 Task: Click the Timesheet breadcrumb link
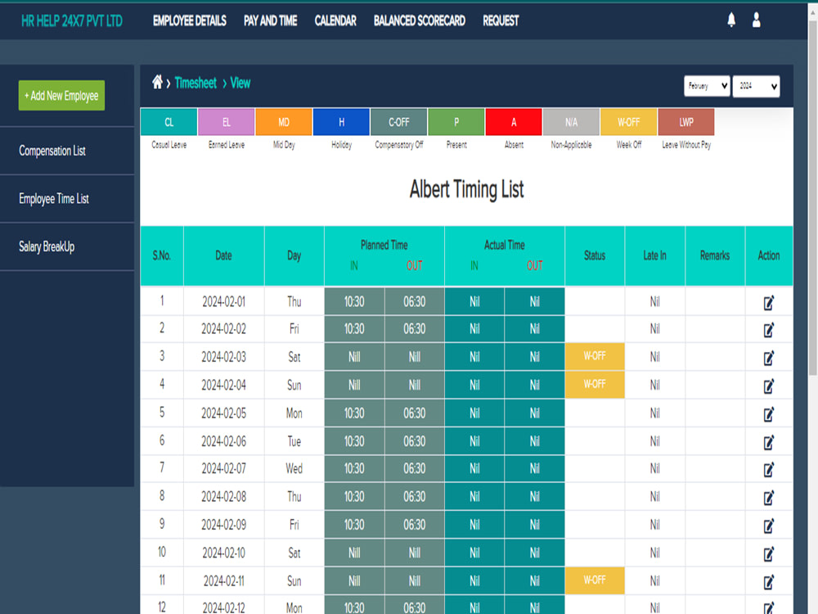pos(196,83)
